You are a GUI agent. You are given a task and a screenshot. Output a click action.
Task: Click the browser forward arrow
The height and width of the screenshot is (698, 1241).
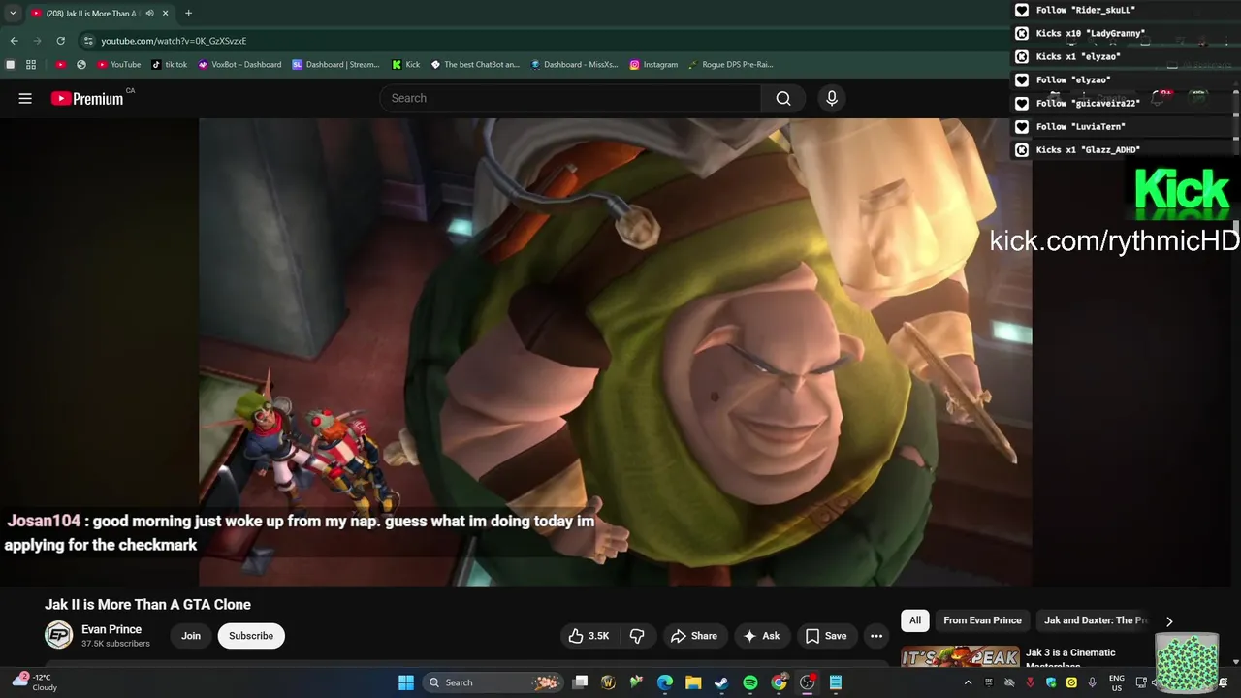coord(38,41)
